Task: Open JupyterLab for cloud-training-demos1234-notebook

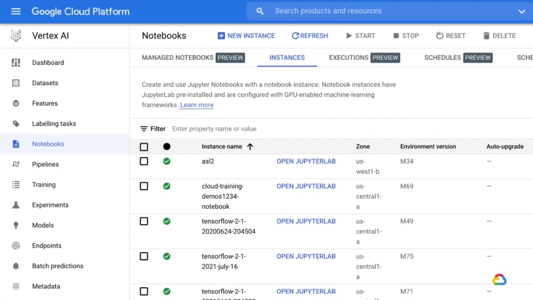Action: pos(306,186)
